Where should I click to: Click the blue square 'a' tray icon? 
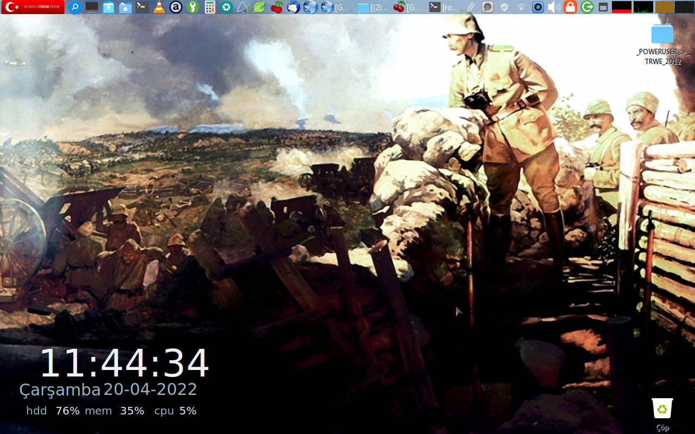(x=538, y=7)
